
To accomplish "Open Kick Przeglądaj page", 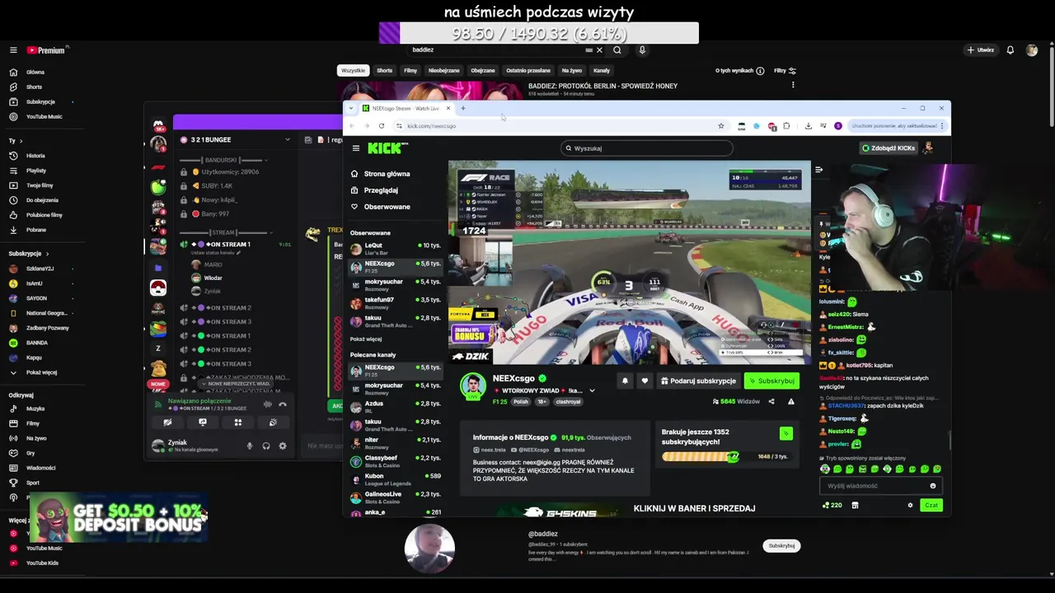I will [x=375, y=190].
